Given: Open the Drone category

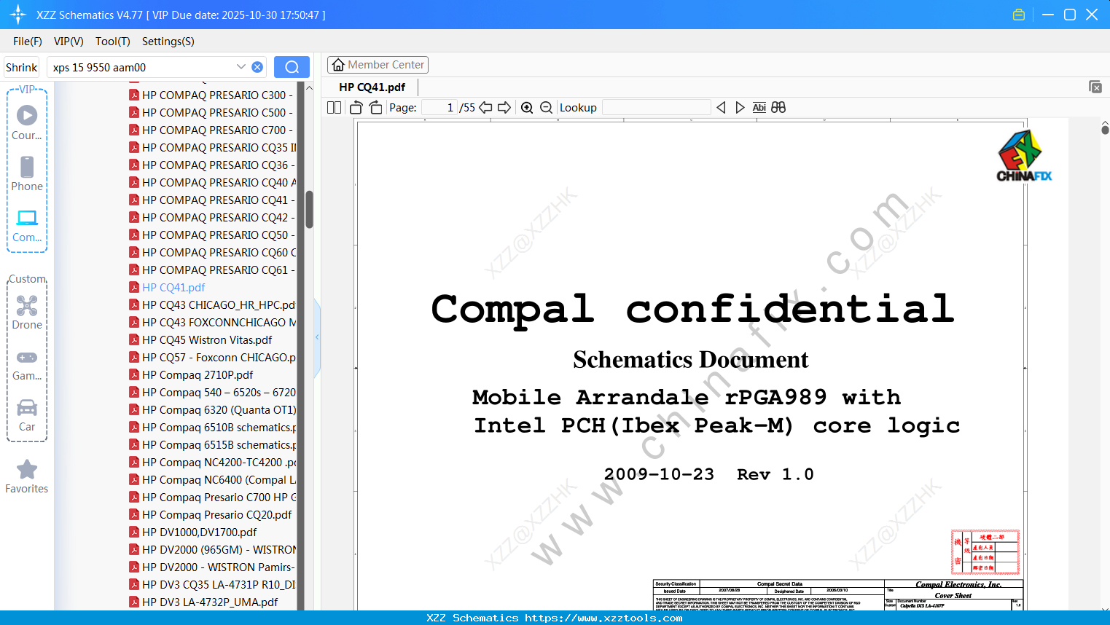Looking at the screenshot, I should [x=27, y=312].
